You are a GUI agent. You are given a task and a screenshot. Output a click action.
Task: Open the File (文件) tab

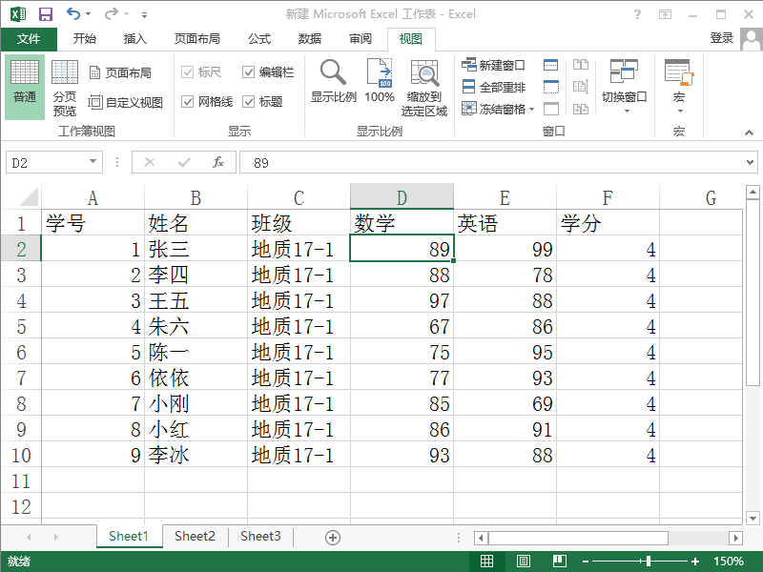[29, 39]
